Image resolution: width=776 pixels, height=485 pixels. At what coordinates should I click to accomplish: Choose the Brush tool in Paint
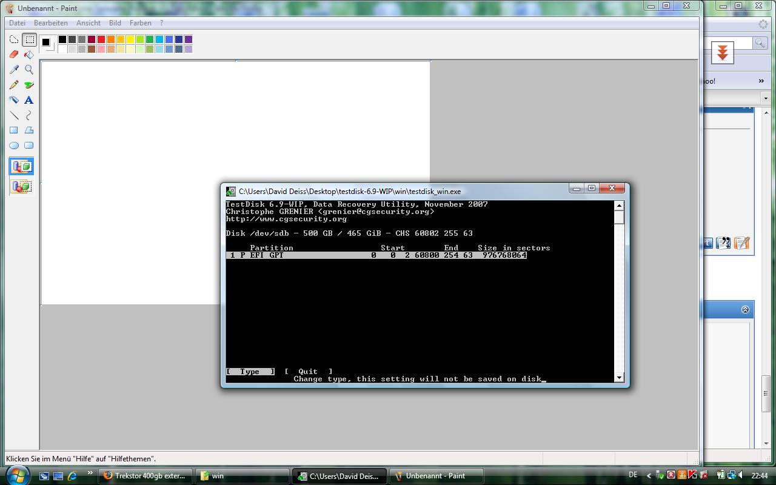[x=29, y=85]
